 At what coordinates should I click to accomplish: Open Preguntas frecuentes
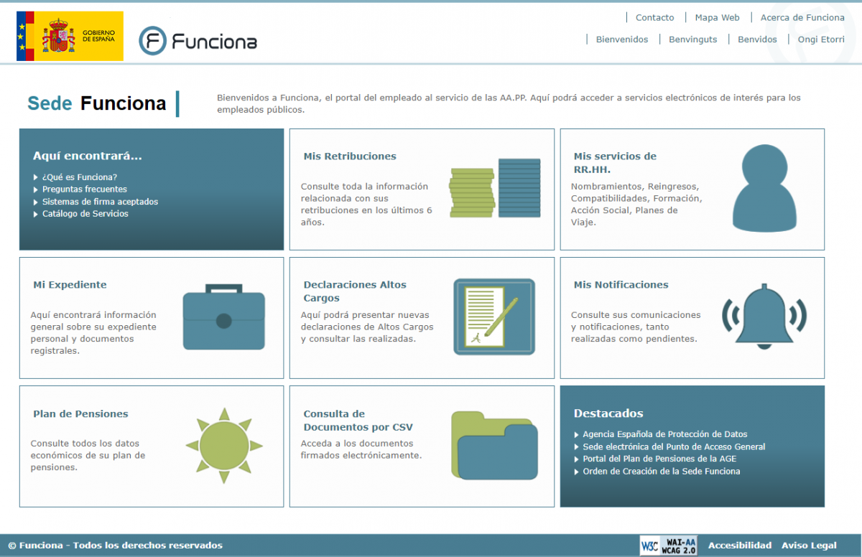[x=85, y=189]
